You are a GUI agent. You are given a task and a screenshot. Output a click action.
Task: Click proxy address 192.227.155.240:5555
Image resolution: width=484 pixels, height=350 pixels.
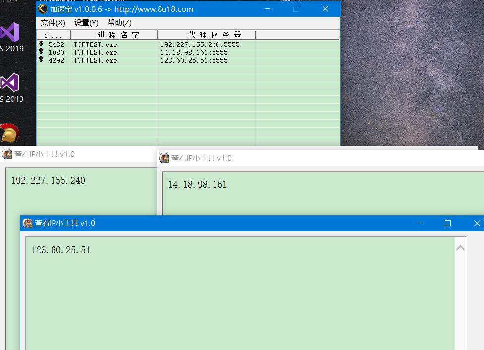pos(200,44)
